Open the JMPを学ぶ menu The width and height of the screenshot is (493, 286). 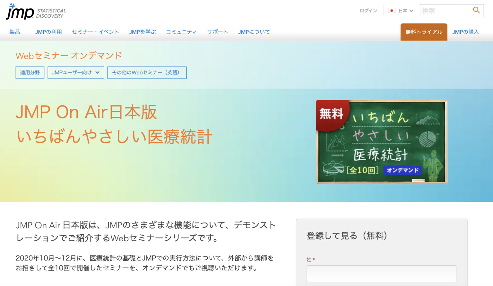pyautogui.click(x=143, y=32)
